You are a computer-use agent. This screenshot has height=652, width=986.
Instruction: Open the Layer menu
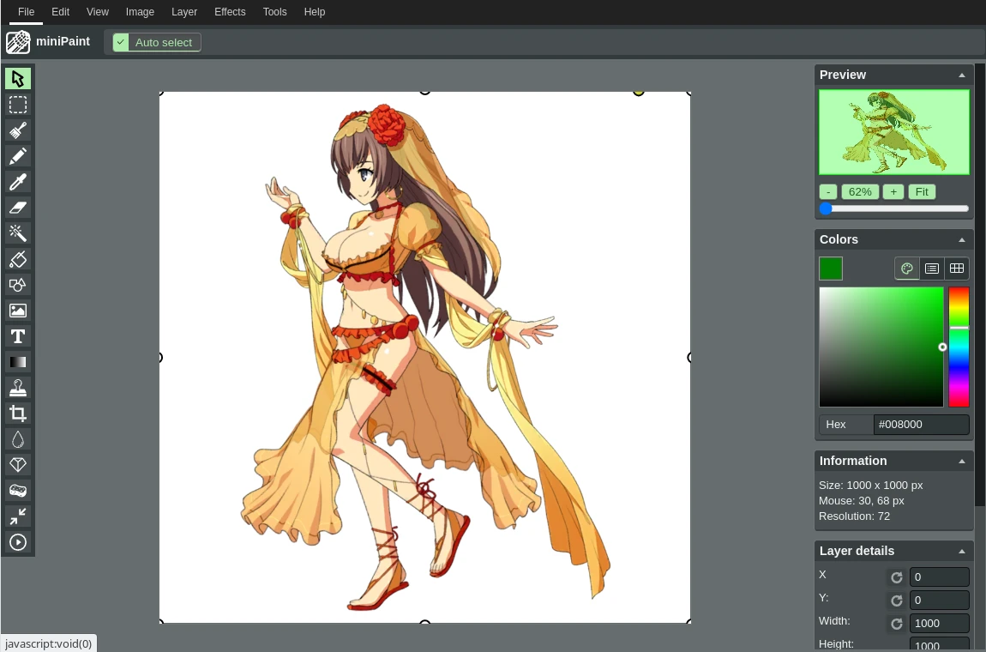coord(184,12)
